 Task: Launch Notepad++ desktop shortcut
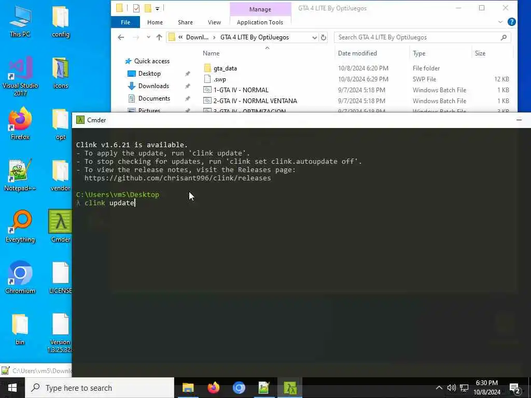coord(20,175)
